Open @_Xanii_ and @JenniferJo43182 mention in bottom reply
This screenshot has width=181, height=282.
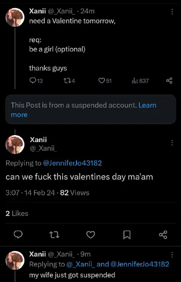118,264
